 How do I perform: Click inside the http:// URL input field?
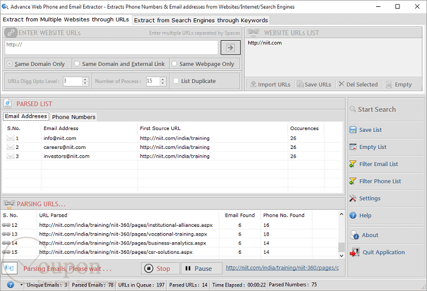point(111,48)
